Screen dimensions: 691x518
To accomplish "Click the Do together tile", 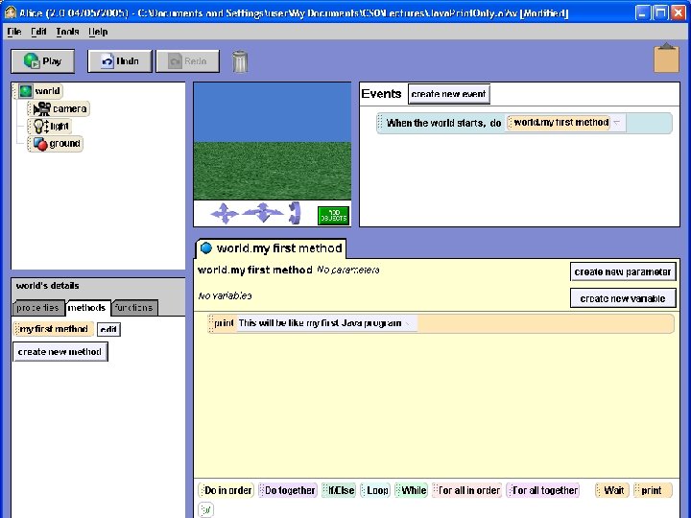I will click(x=287, y=490).
